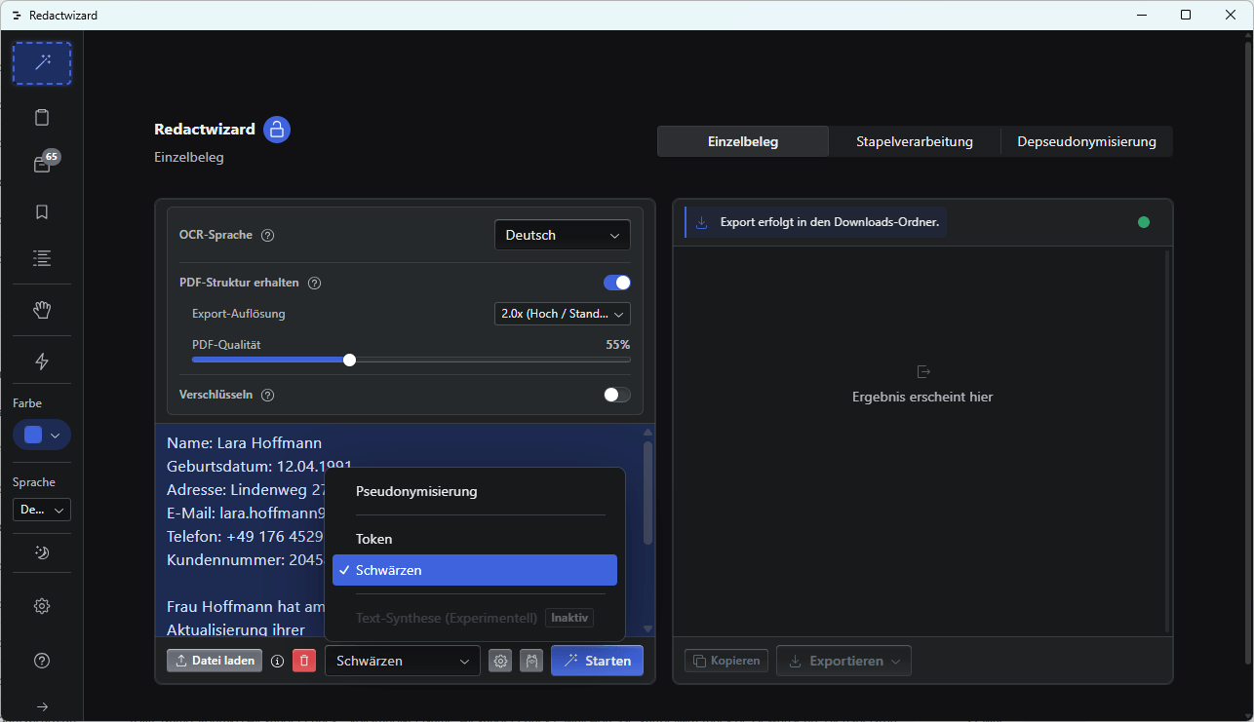Click the PDF-Qualität slider handle
Screen dimensions: 1254x722
(350, 360)
